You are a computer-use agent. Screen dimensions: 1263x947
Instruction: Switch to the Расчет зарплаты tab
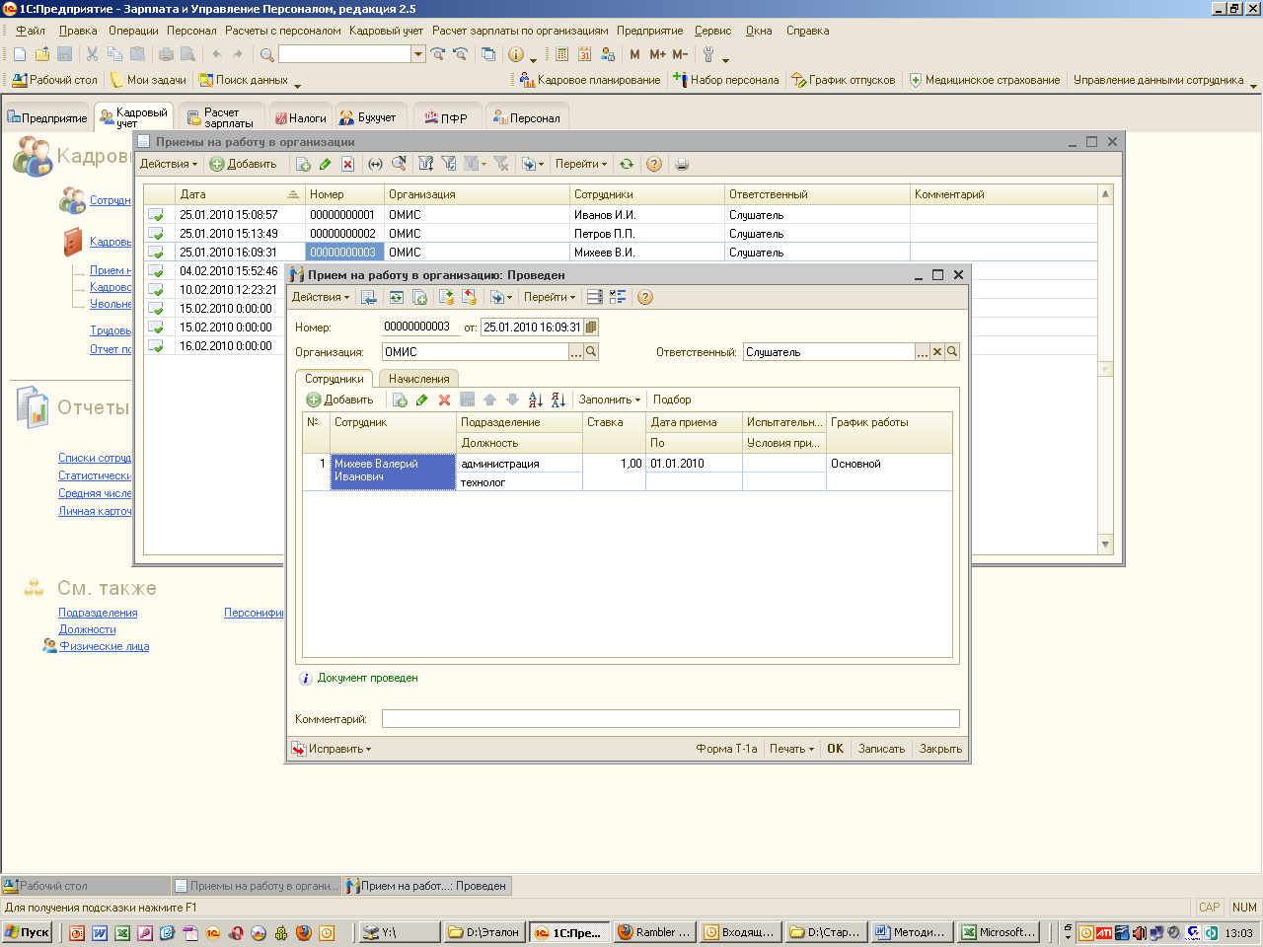(221, 117)
